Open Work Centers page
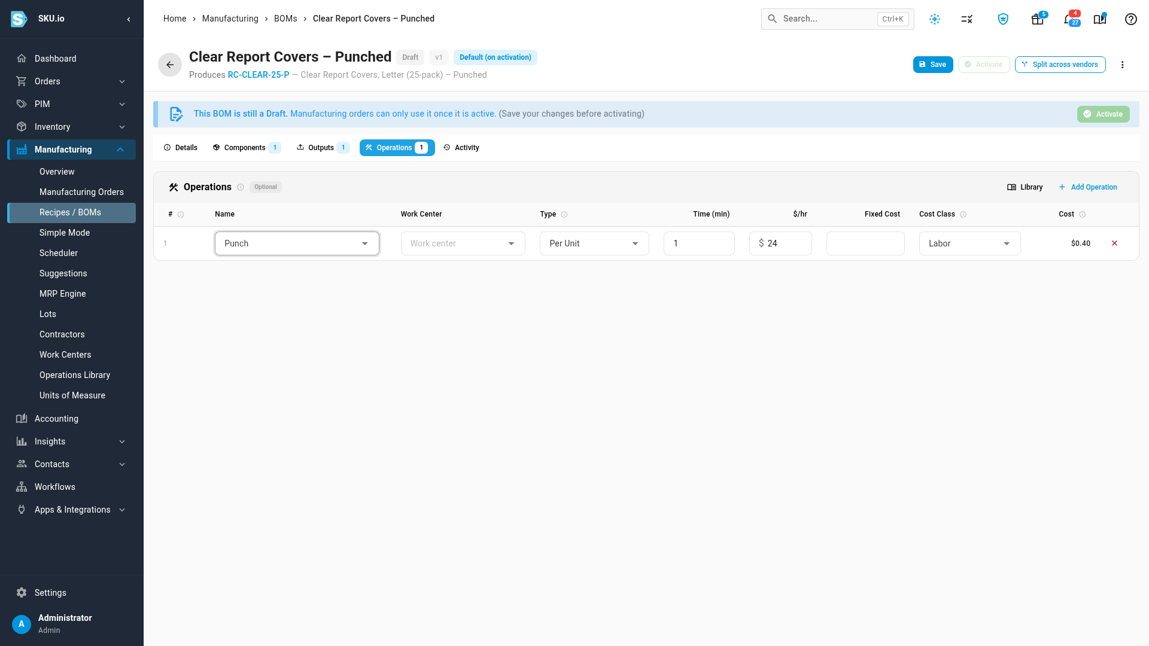This screenshot has height=646, width=1149. pos(71,355)
